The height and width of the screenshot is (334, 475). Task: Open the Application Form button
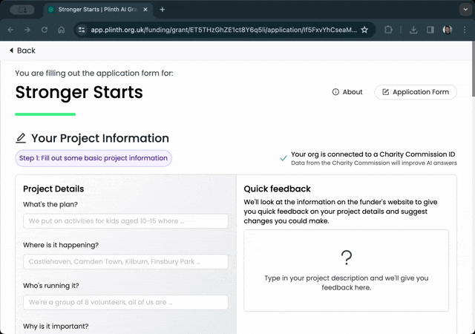point(415,92)
